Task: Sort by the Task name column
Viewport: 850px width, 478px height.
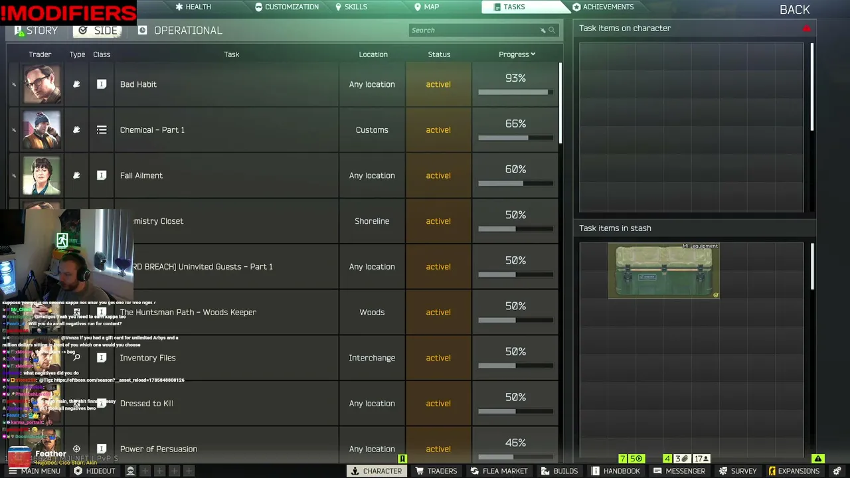Action: (231, 54)
